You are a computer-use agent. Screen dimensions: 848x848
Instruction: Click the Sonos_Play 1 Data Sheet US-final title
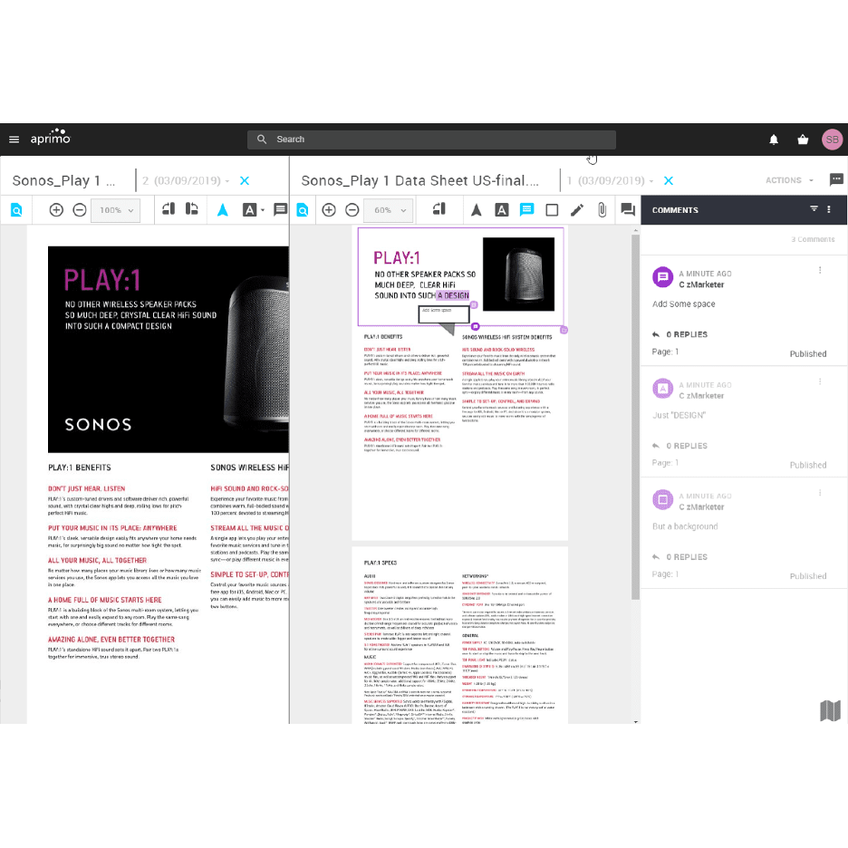click(419, 180)
